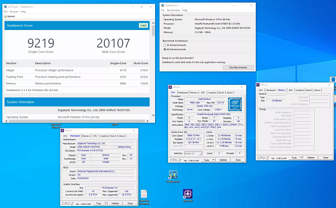The image size is (336, 208).
Task: Click Validate in Mainboard CPU-Z window
Action: (115, 203)
